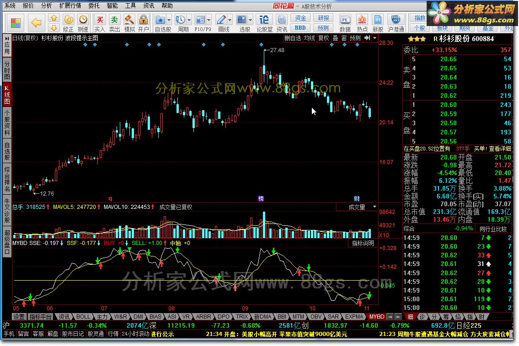
Task: Open the 模拟 simulated trading gavel icon
Action: click(129, 23)
